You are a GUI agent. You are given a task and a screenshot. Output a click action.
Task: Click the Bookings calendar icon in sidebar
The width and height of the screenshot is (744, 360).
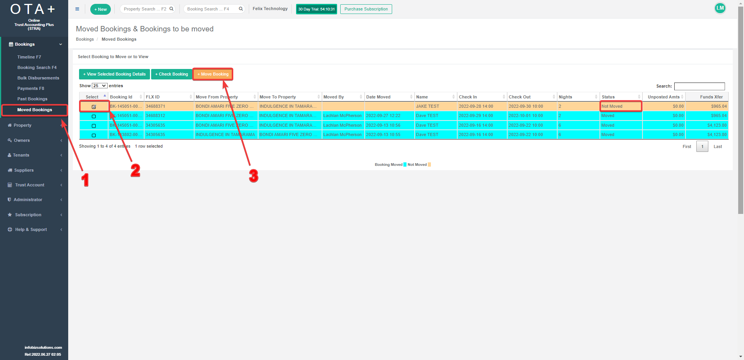pyautogui.click(x=11, y=44)
